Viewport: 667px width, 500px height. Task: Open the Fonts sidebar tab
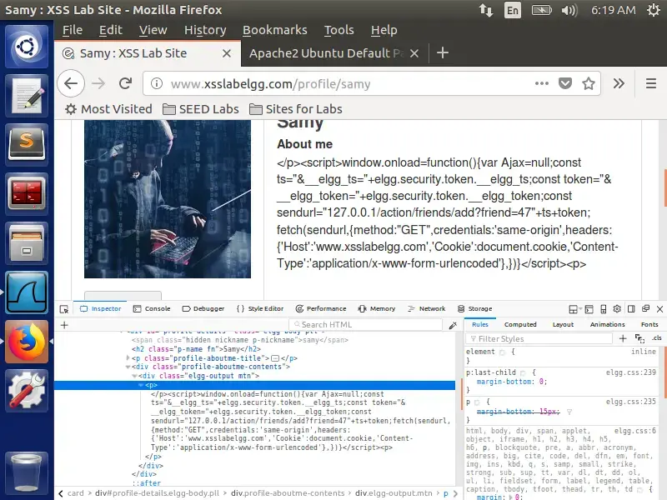tap(649, 324)
